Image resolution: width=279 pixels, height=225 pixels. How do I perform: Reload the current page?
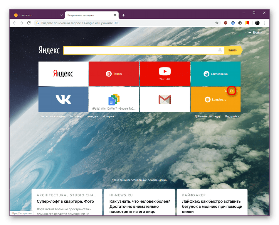pos(28,23)
